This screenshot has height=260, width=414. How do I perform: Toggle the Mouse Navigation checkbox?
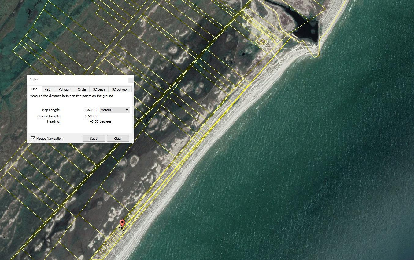click(x=33, y=139)
